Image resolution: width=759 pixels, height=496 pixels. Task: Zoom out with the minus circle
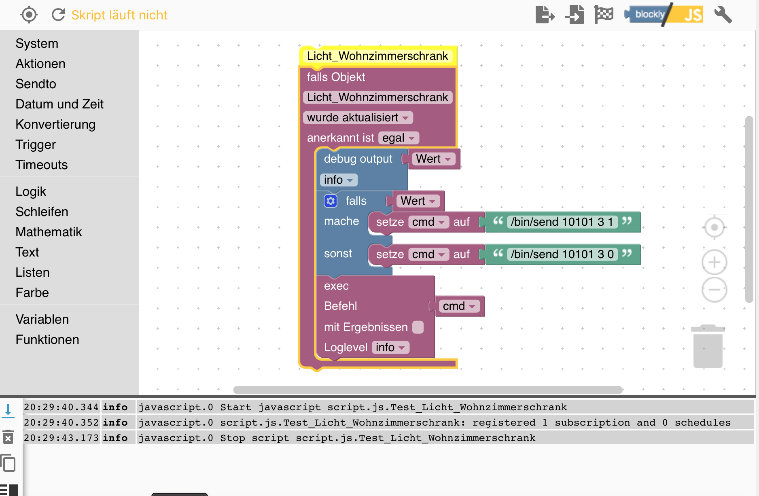(x=714, y=290)
